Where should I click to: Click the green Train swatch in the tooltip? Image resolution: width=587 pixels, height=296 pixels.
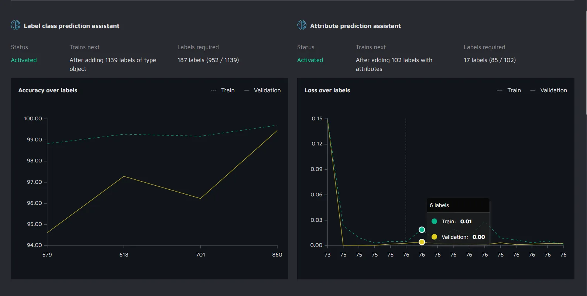click(434, 221)
